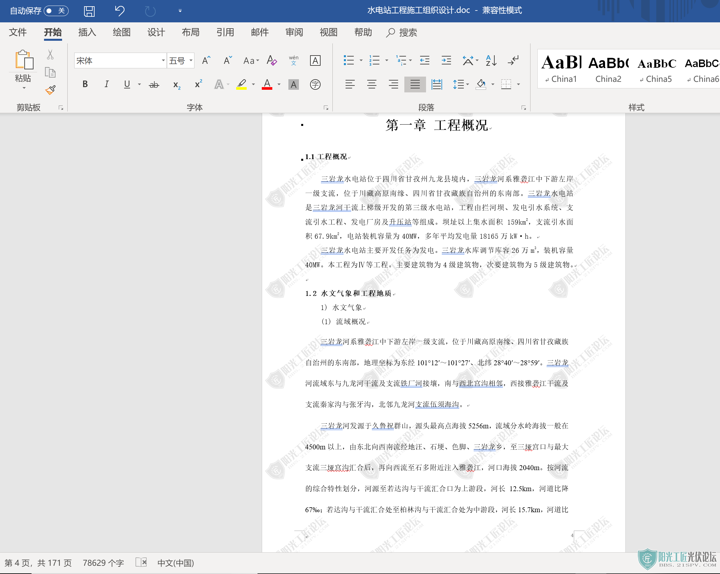Open the highlight color dropdown arrow
The image size is (720, 574).
[x=253, y=84]
